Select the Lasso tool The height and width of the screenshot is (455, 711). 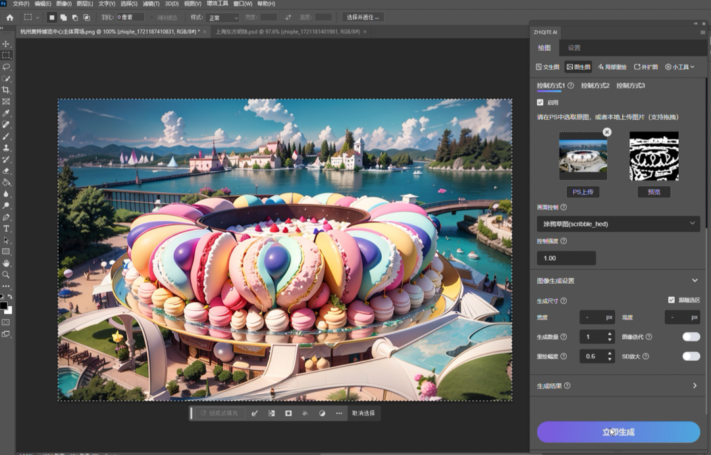pos(6,67)
